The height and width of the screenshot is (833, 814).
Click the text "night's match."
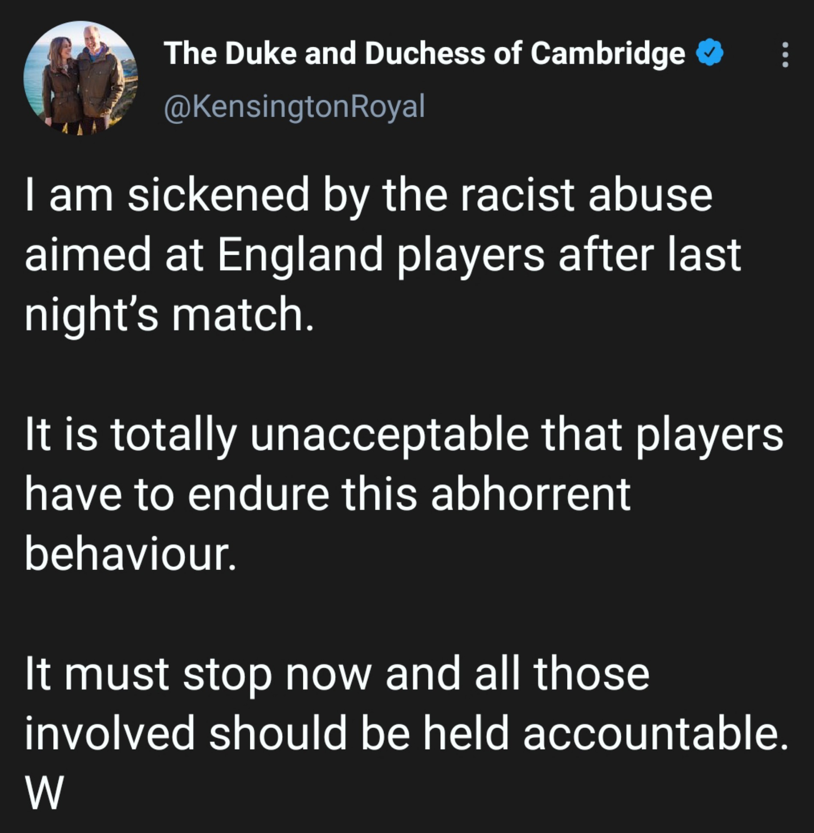pyautogui.click(x=169, y=315)
